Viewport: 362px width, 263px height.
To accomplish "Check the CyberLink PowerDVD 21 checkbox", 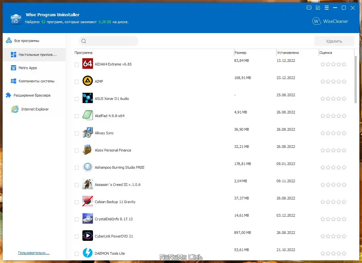I will pos(77,237).
